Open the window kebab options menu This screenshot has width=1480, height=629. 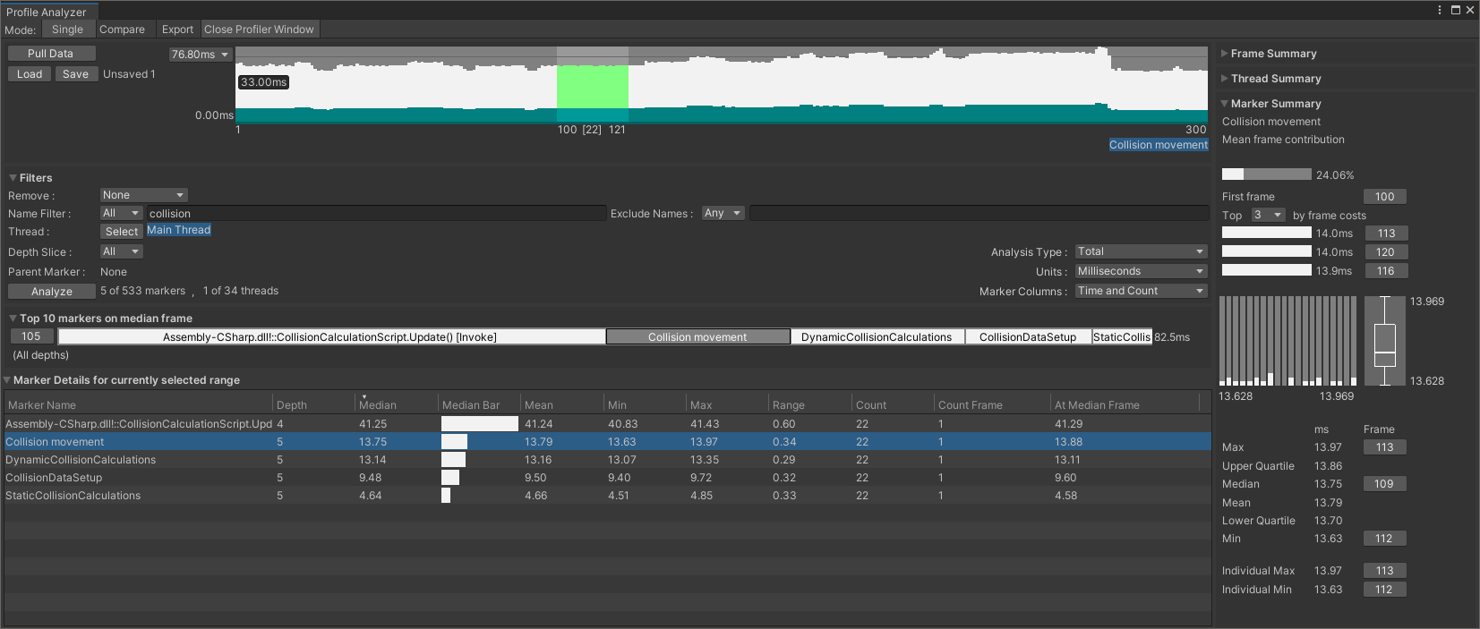(1440, 10)
